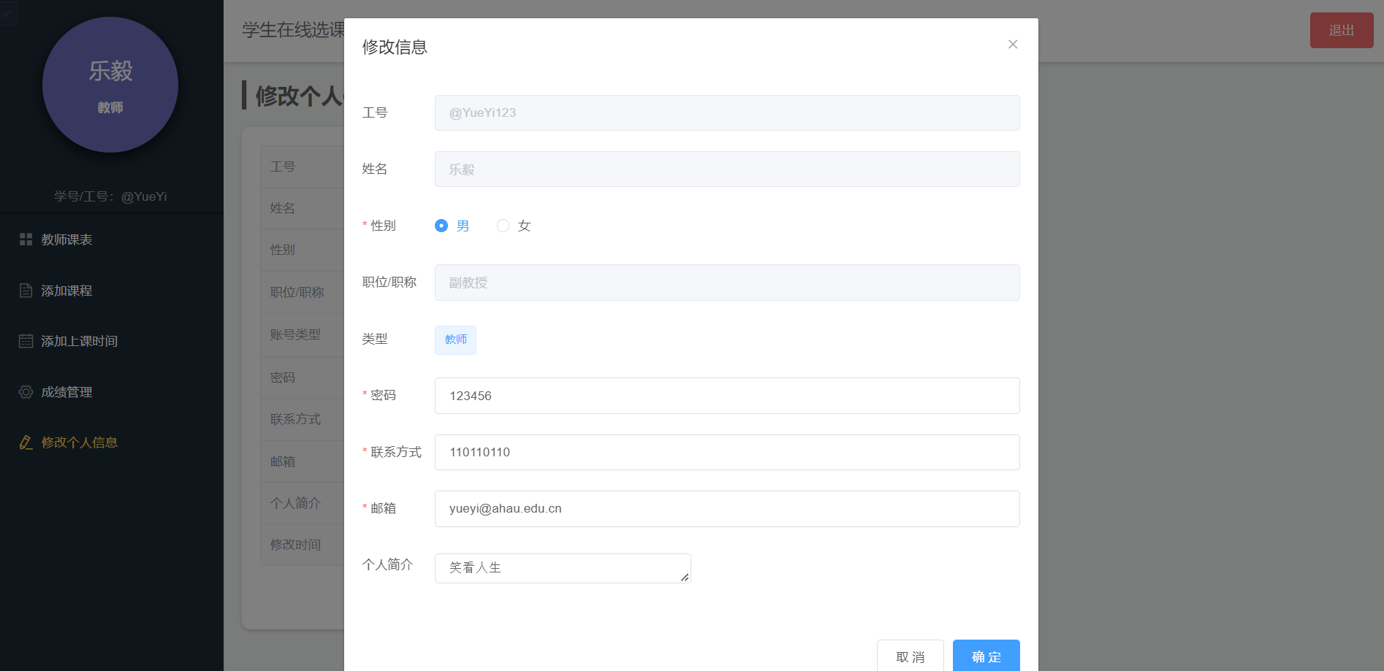Click the 个人简介 textarea resize handle
Image resolution: width=1384 pixels, height=671 pixels.
click(x=685, y=578)
